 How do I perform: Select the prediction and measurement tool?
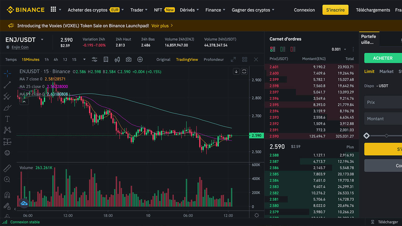[7, 141]
